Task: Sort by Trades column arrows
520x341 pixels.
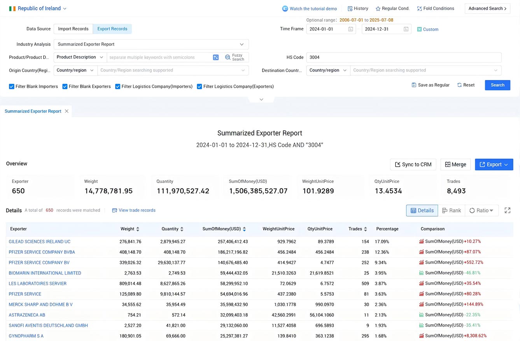Action: pos(366,229)
